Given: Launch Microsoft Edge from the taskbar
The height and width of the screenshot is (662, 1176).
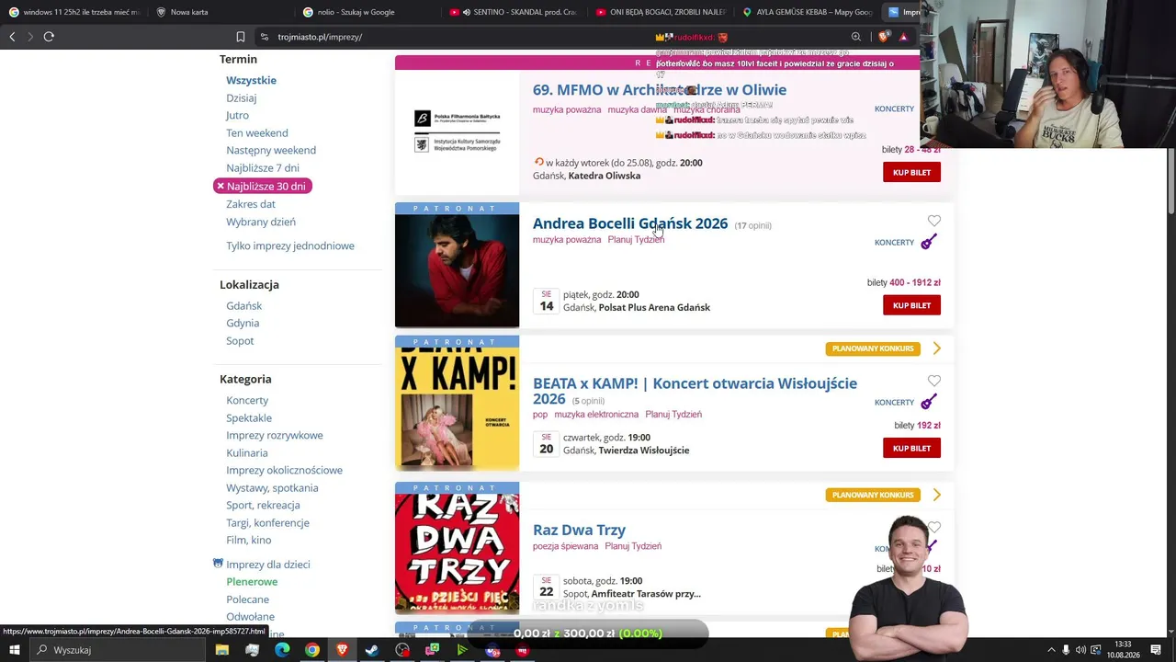Looking at the screenshot, I should pos(282,650).
